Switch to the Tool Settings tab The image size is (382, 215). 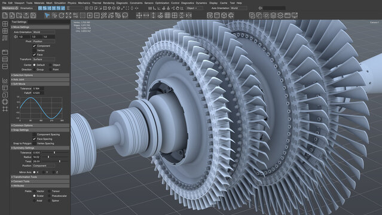coord(19,22)
